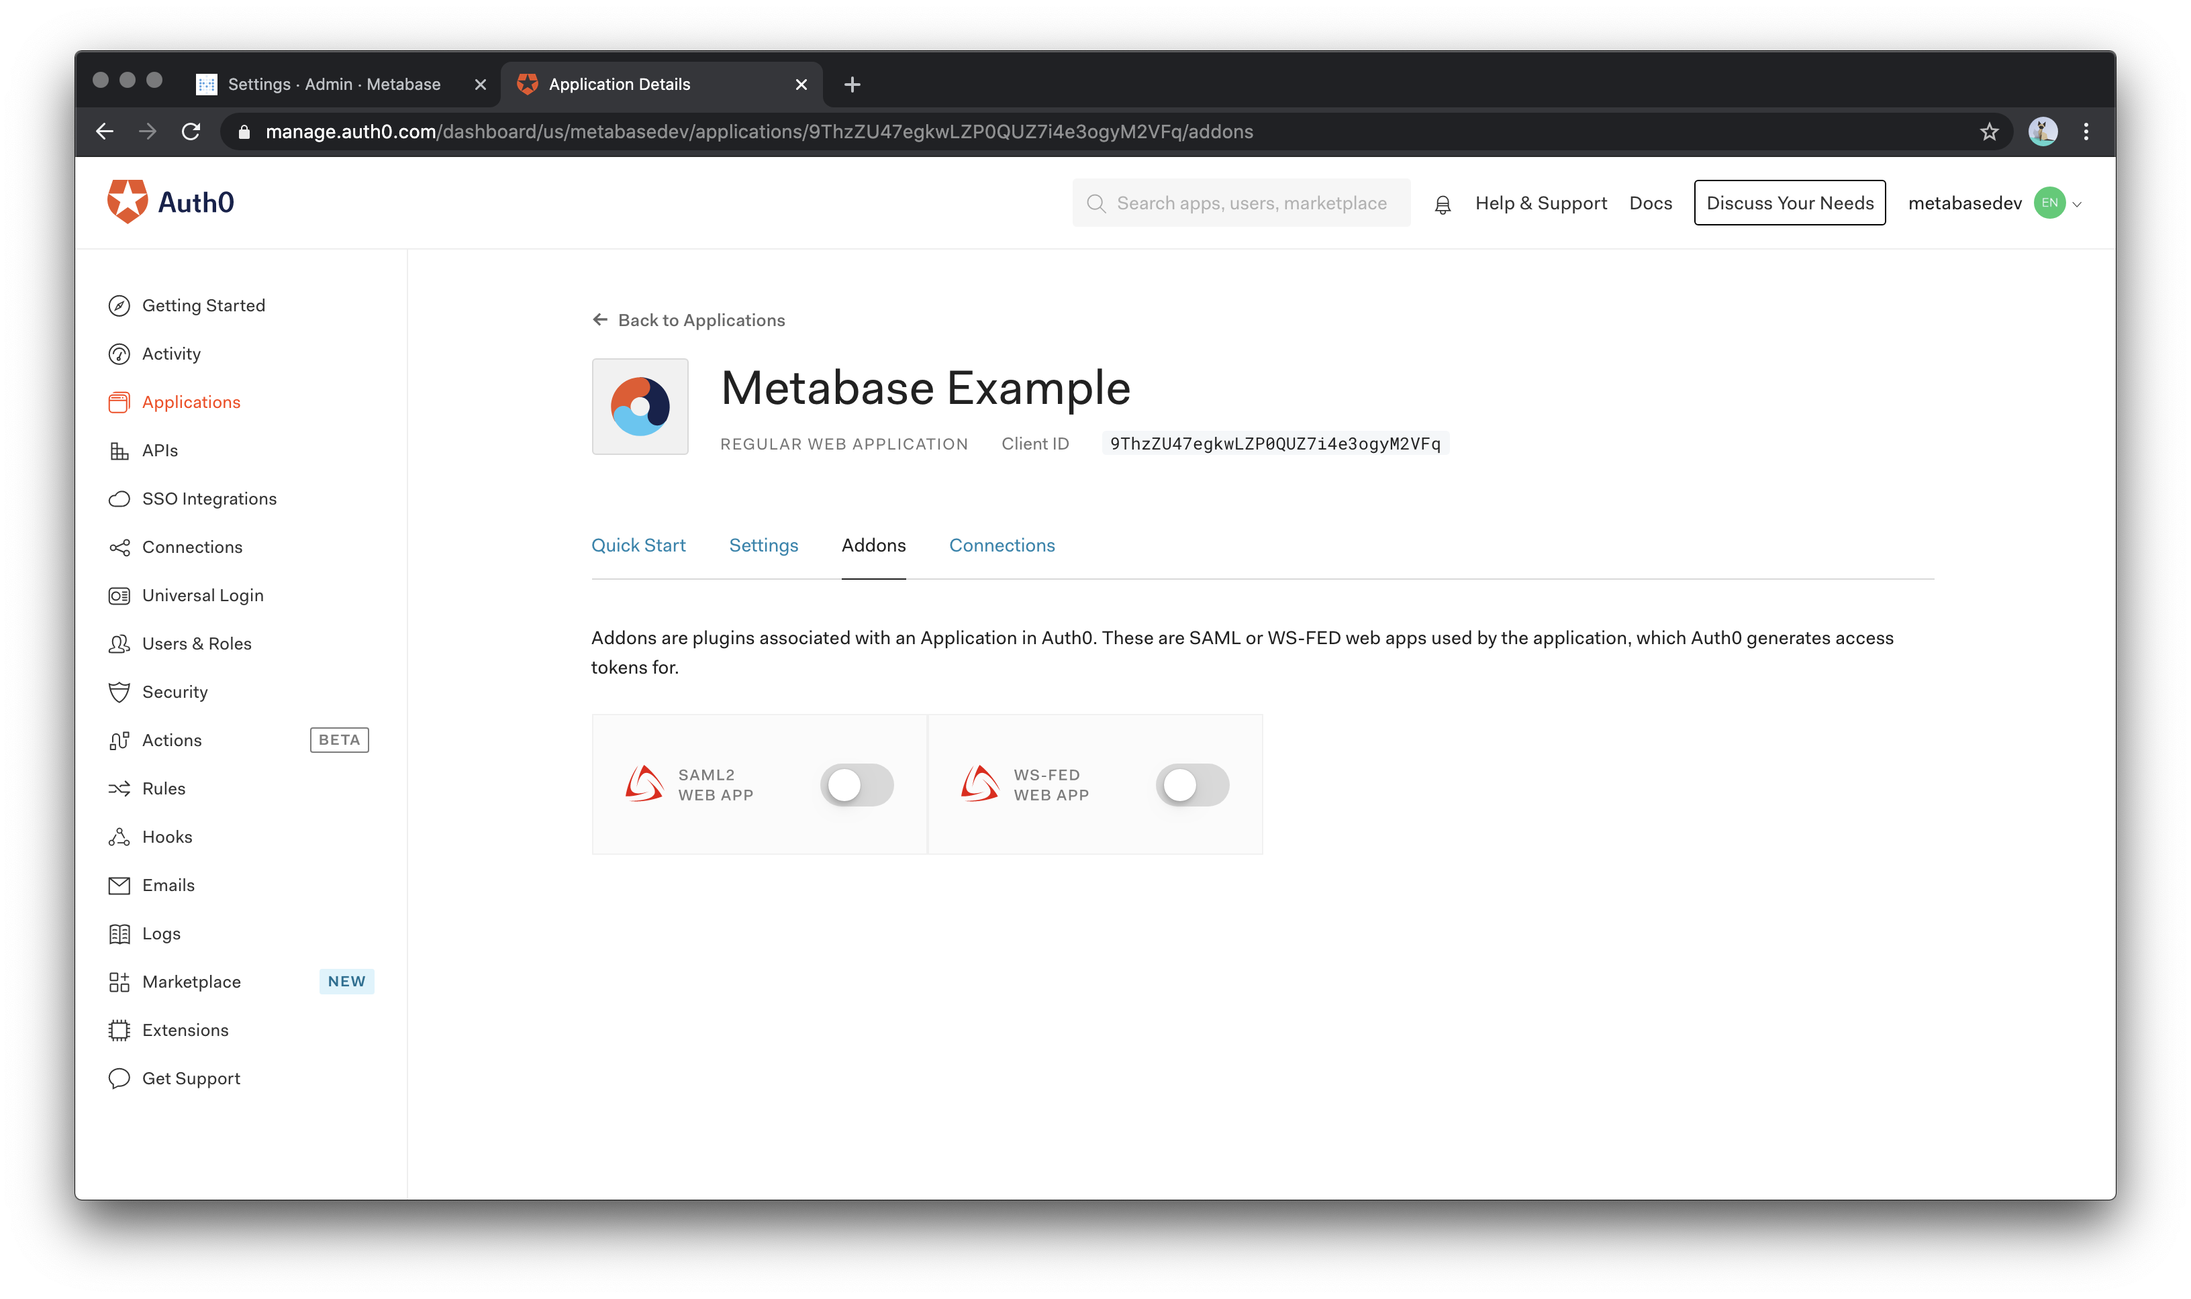Click the Docs navigation link

(1651, 203)
